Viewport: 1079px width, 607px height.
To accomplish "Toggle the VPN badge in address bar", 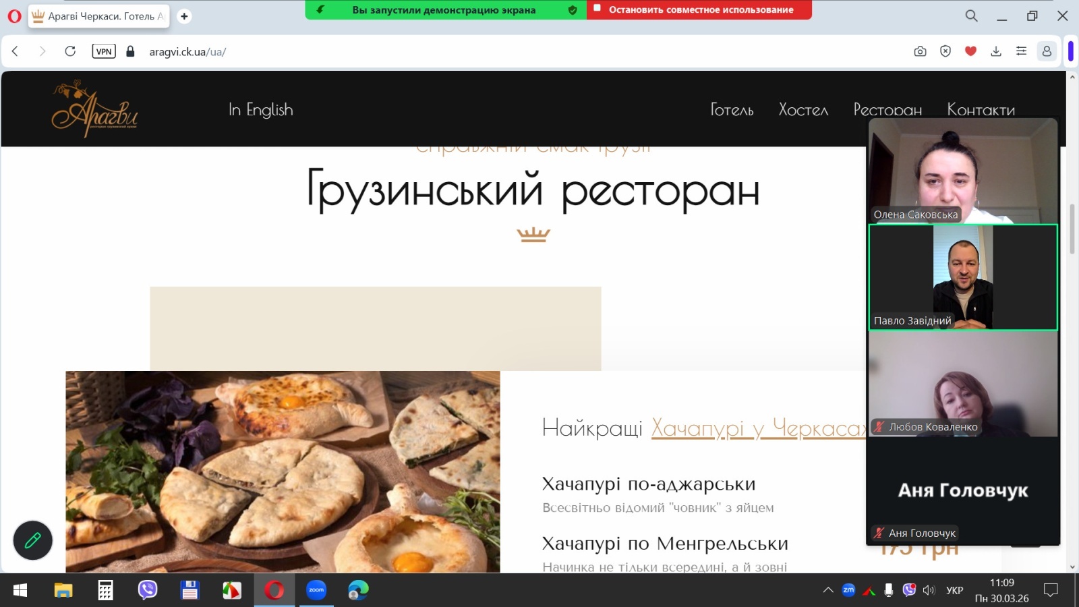I will coord(104,51).
